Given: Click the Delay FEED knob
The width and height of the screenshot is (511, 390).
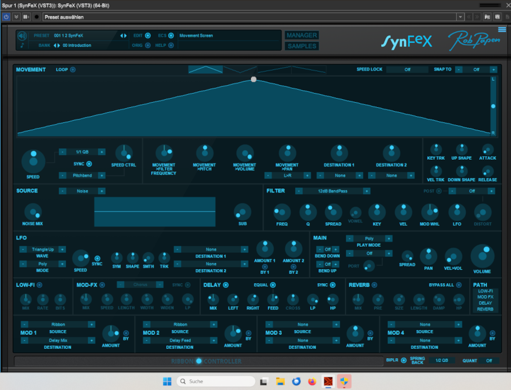Looking at the screenshot, I should tap(273, 299).
